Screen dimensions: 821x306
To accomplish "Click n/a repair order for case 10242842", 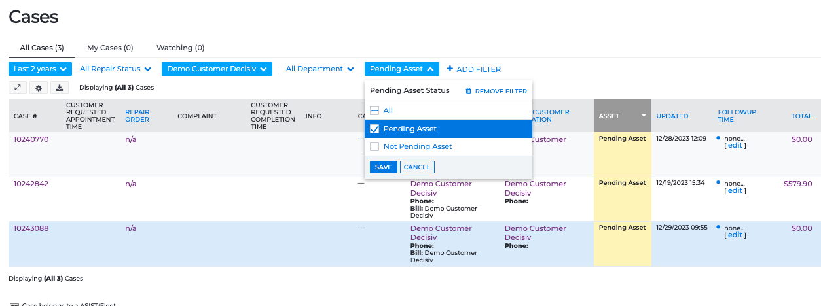I will (x=131, y=184).
